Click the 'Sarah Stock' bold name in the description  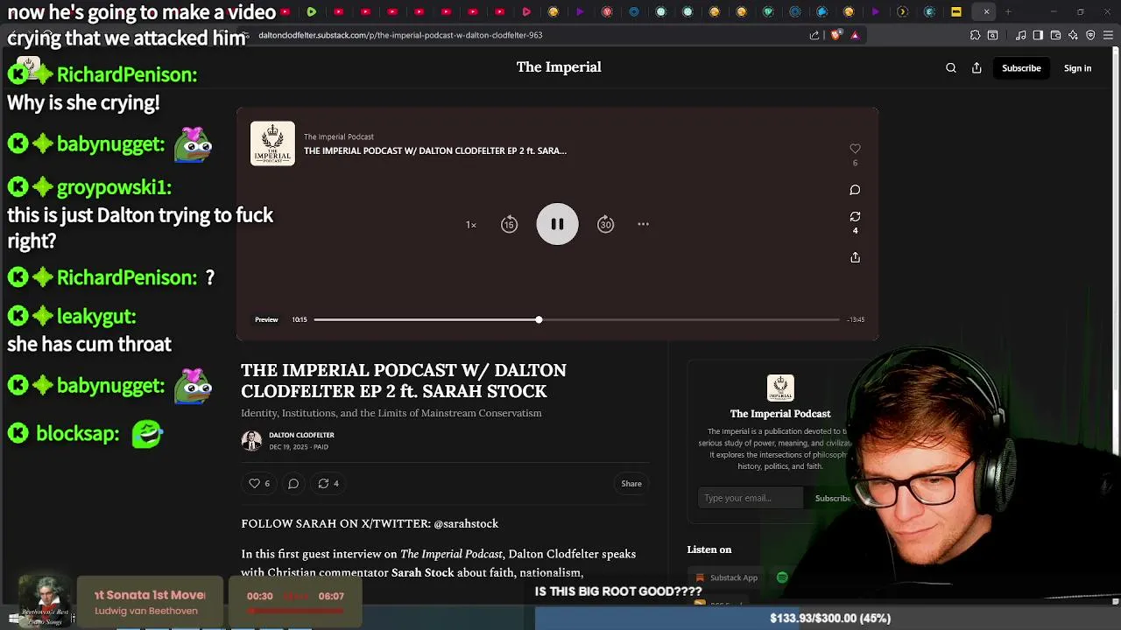pyautogui.click(x=422, y=573)
